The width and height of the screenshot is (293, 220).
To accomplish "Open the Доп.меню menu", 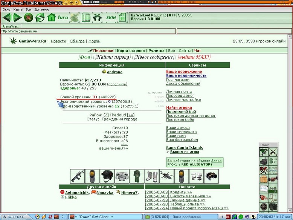I will [x=42, y=9].
